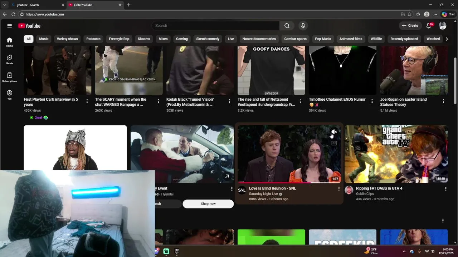Open Shorts in the sidebar

(10, 60)
